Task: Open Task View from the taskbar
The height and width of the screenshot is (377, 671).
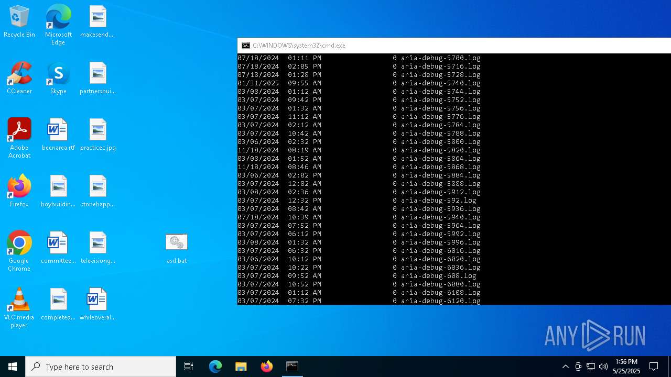Action: tap(189, 367)
